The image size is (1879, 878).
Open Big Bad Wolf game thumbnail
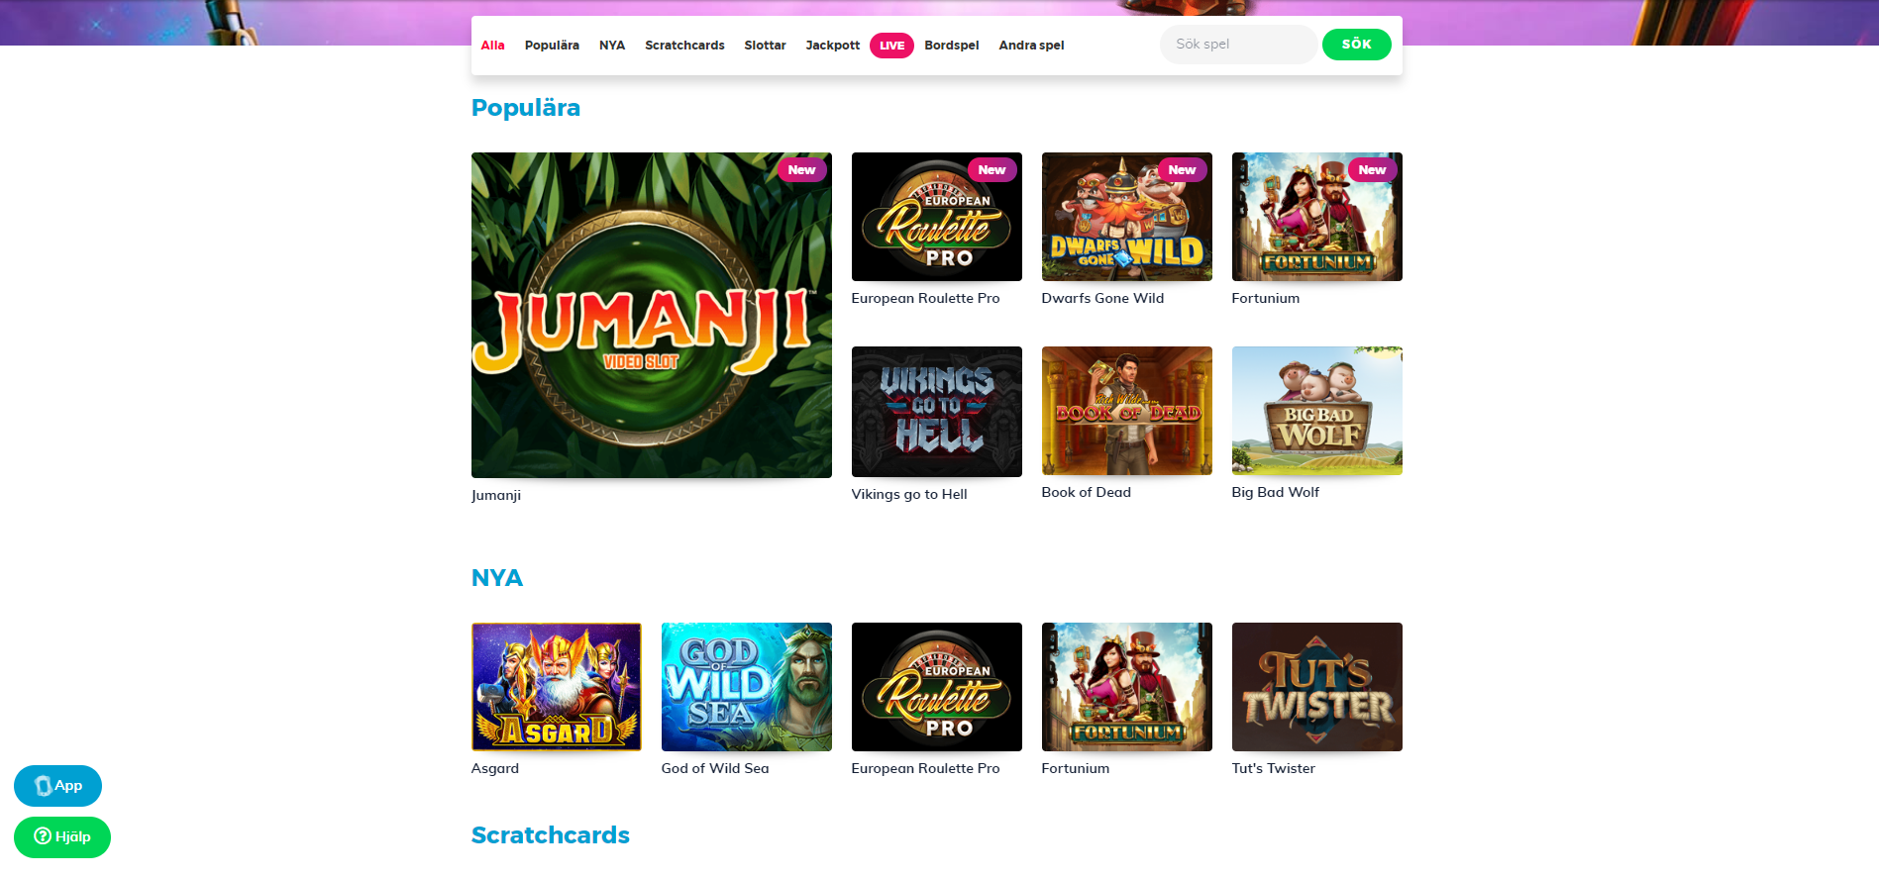pyautogui.click(x=1316, y=411)
